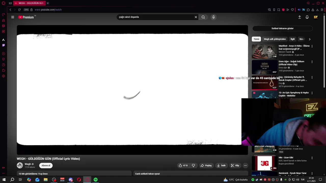Open File Explorer from taskbar

point(46,180)
